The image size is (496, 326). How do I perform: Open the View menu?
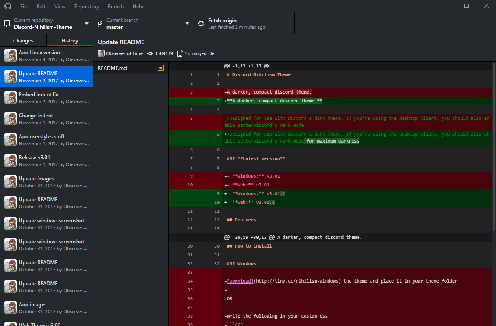tap(60, 6)
